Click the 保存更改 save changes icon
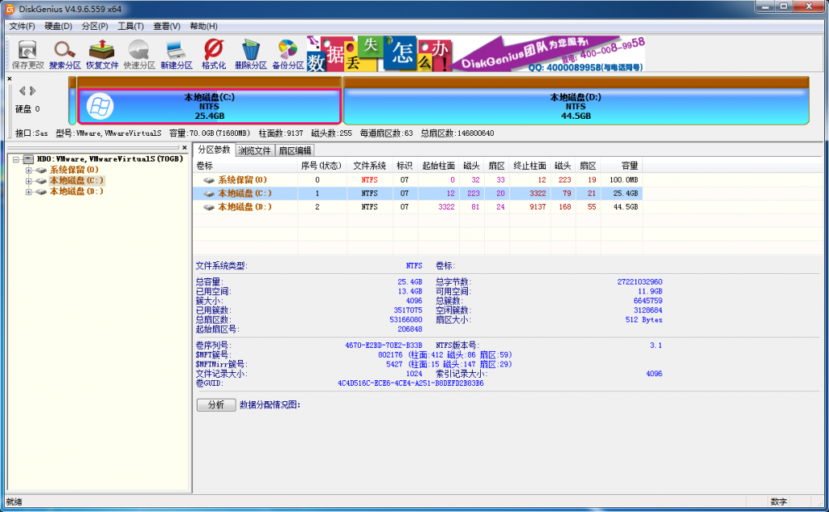 pos(28,54)
